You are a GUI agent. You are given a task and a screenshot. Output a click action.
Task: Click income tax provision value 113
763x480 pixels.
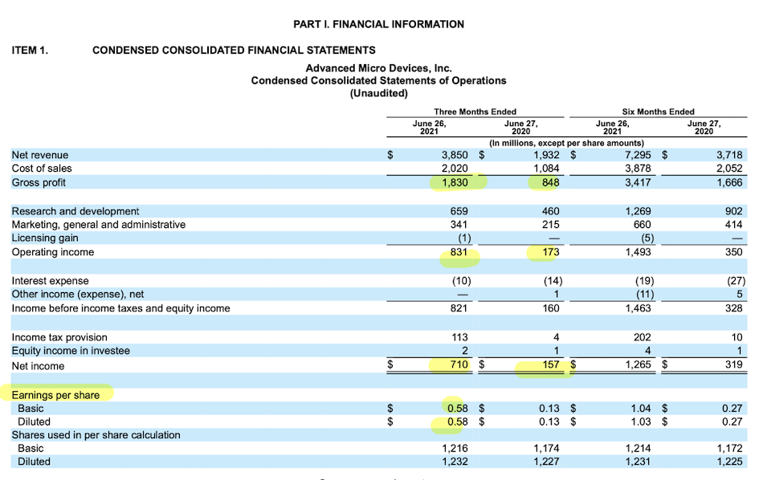pyautogui.click(x=459, y=337)
